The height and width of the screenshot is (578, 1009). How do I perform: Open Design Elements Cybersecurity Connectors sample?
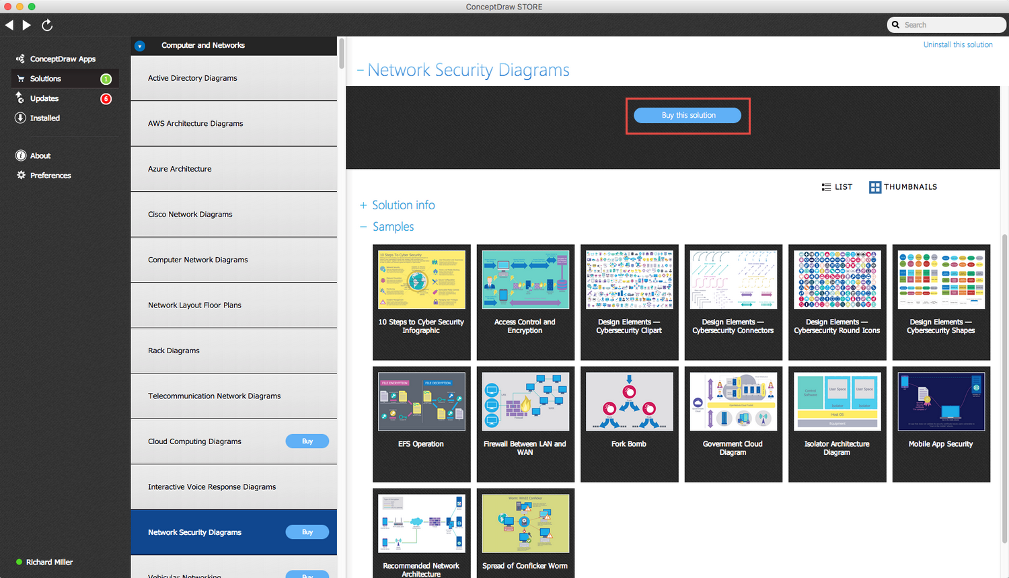click(733, 302)
